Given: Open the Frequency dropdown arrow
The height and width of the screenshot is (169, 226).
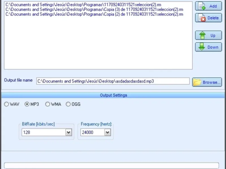Looking at the screenshot, I should [x=108, y=132].
